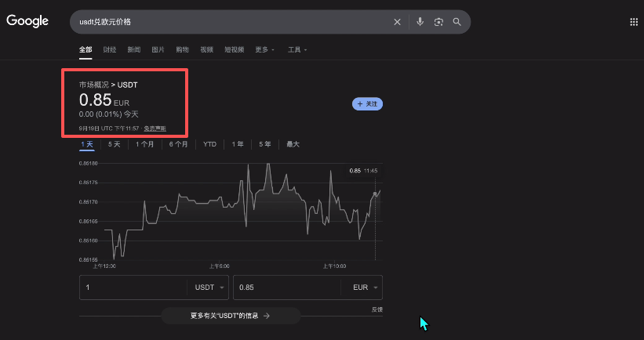Open the 工具 tools dropdown
Image resolution: width=644 pixels, height=340 pixels.
pyautogui.click(x=297, y=50)
